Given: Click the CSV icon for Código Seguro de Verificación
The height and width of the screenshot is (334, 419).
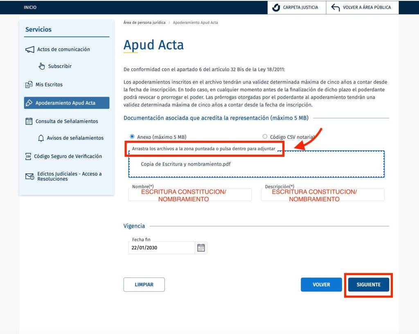Looking at the screenshot, I should click(x=28, y=156).
